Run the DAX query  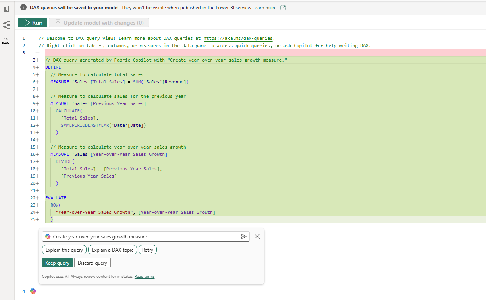click(x=33, y=23)
